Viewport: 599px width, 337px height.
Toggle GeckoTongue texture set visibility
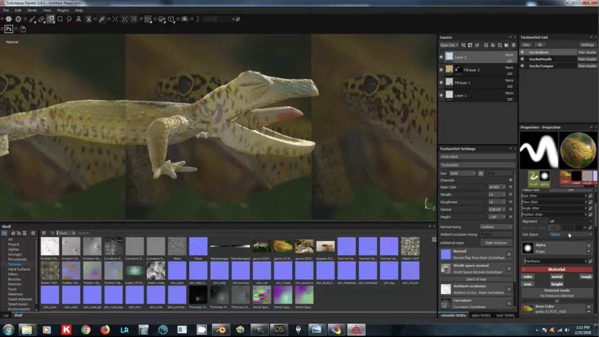(x=523, y=66)
